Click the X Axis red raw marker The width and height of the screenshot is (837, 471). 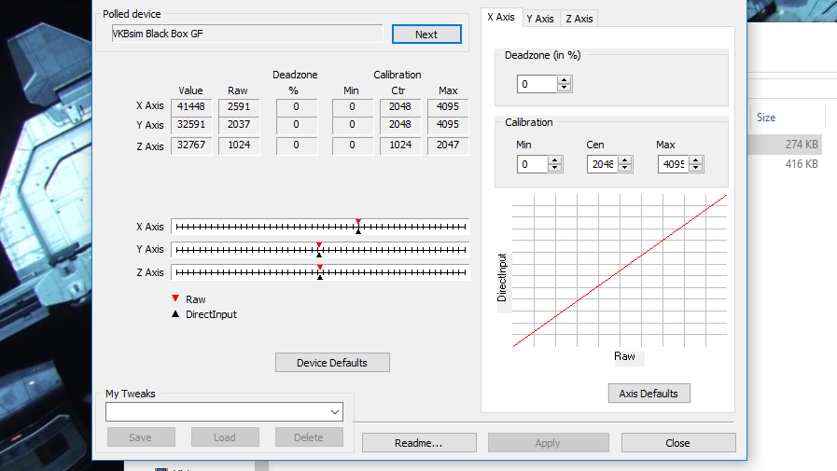[358, 222]
